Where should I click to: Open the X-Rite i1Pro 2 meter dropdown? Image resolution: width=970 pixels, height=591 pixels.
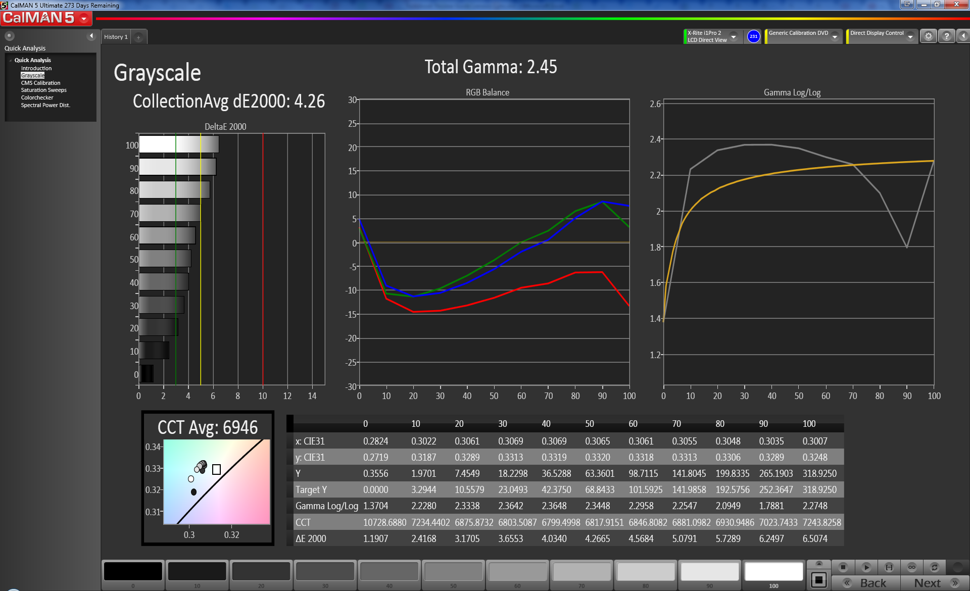click(x=734, y=36)
